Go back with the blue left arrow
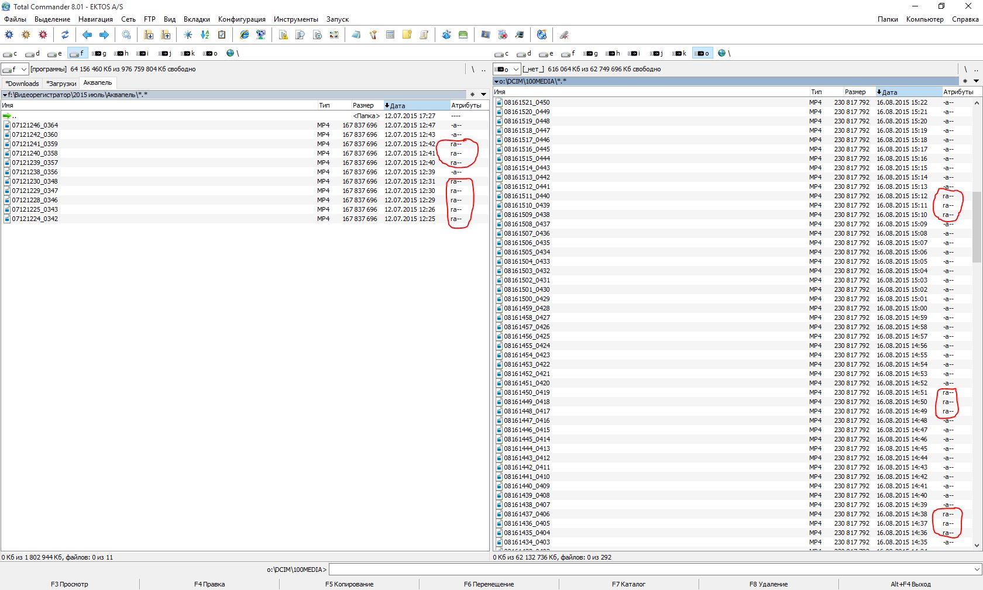The image size is (983, 590). point(87,35)
